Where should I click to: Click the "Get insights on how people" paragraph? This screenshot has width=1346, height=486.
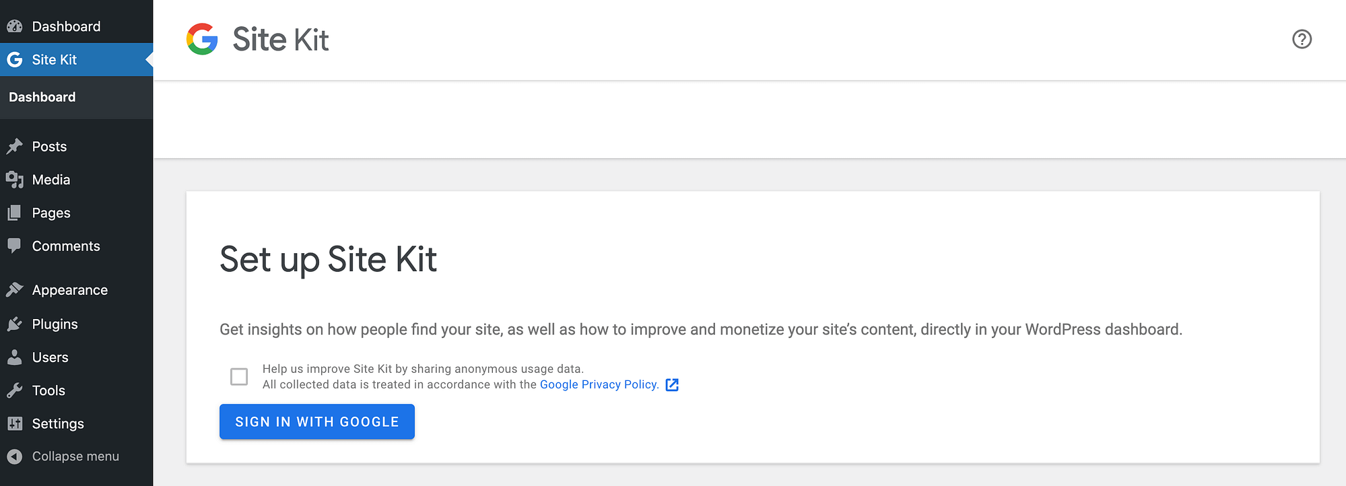tap(701, 329)
